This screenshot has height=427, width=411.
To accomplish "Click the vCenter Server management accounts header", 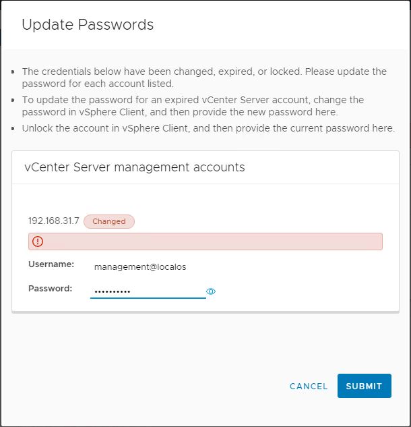I will click(x=135, y=167).
